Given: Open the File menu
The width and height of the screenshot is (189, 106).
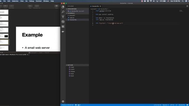Looking at the screenshot, I should (4, 1).
